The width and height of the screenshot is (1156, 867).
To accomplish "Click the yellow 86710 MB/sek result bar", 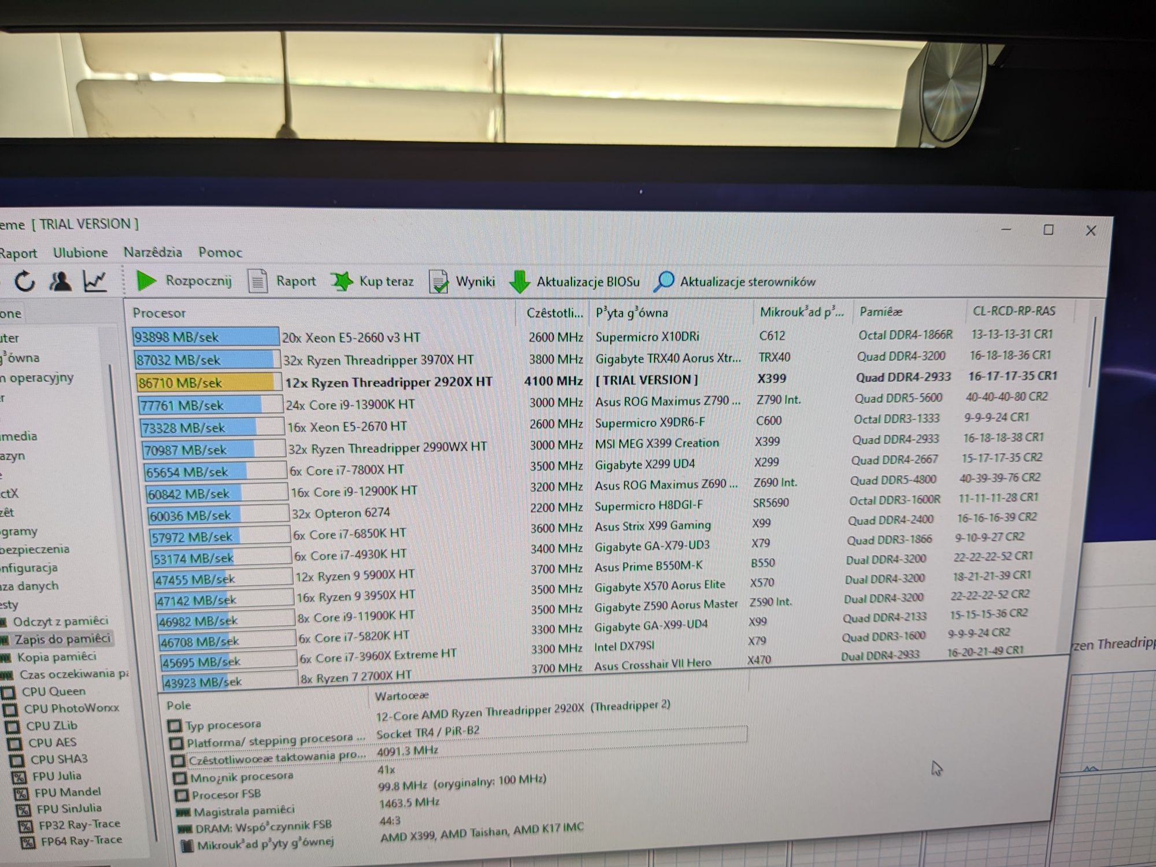I will pos(209,383).
